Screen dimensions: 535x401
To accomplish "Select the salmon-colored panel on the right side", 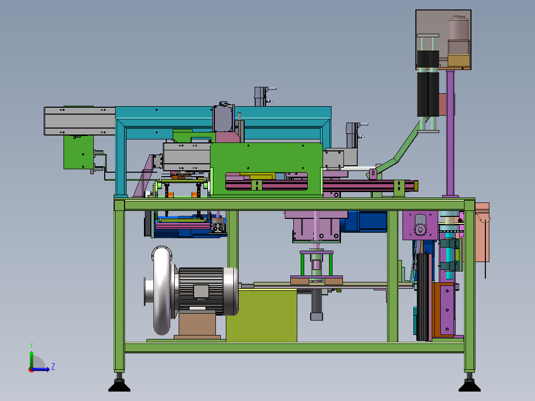I will coord(482,232).
